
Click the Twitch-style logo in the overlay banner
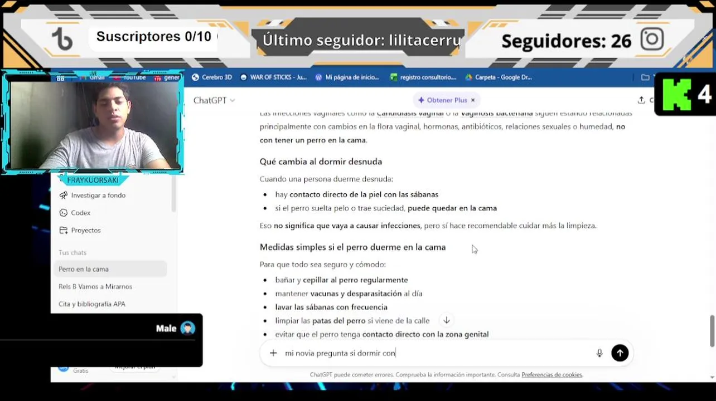pyautogui.click(x=62, y=40)
